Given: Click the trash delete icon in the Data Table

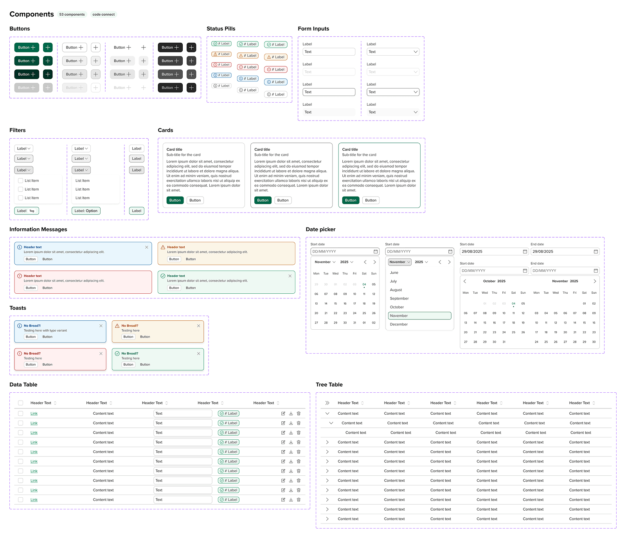Looking at the screenshot, I should (299, 413).
